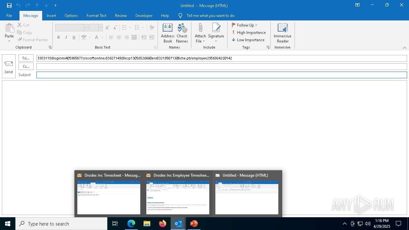Save the message with the floppy icon
409x230 pixels.
(9, 5)
